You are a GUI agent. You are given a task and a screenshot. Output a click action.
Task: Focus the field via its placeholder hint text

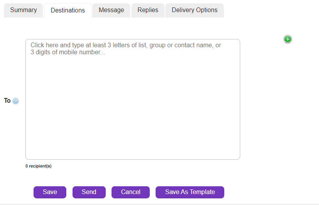pos(126,48)
